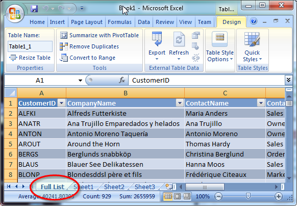Click the Refresh external data icon

click(x=179, y=39)
